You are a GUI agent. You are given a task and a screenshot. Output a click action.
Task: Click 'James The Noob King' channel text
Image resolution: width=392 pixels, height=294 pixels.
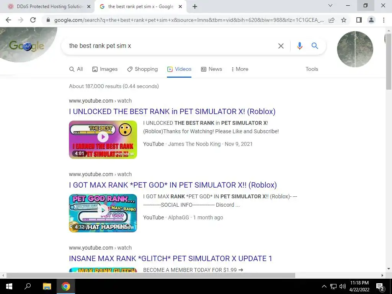click(x=194, y=144)
